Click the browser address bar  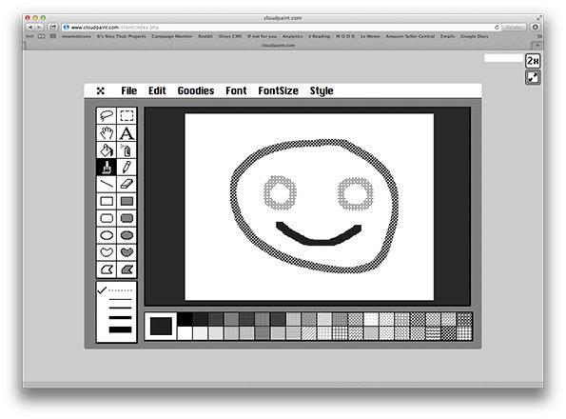282,27
